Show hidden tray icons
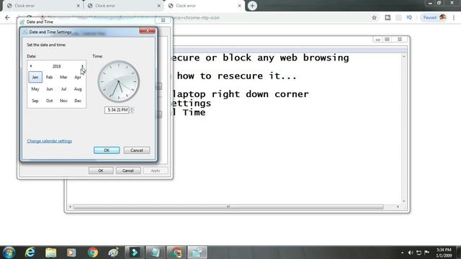461x259 pixels. coord(402,253)
